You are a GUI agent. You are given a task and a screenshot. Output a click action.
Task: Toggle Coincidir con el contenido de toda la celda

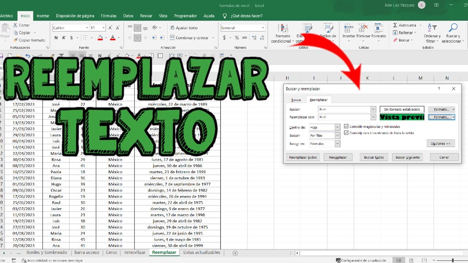click(346, 133)
